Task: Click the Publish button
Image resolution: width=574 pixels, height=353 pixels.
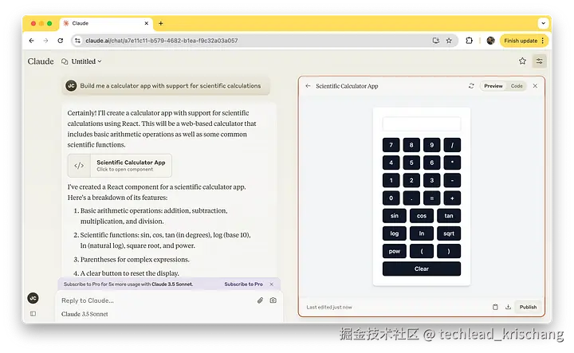Action: (528, 307)
